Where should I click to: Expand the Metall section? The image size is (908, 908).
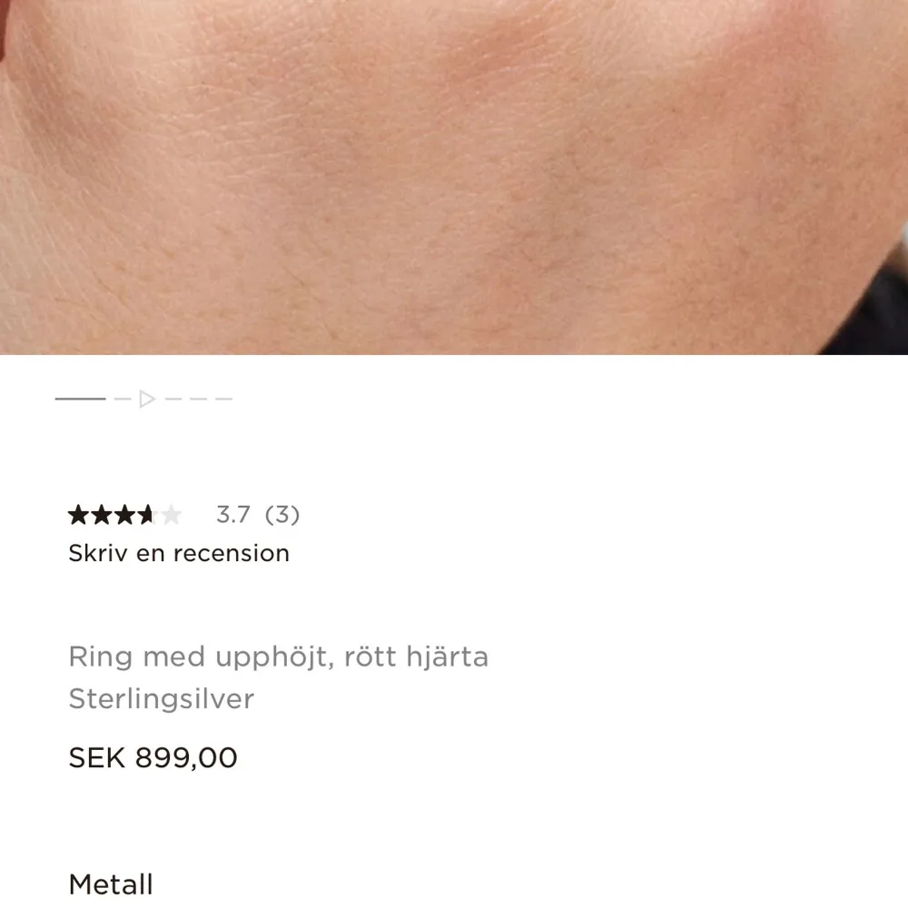tap(111, 883)
